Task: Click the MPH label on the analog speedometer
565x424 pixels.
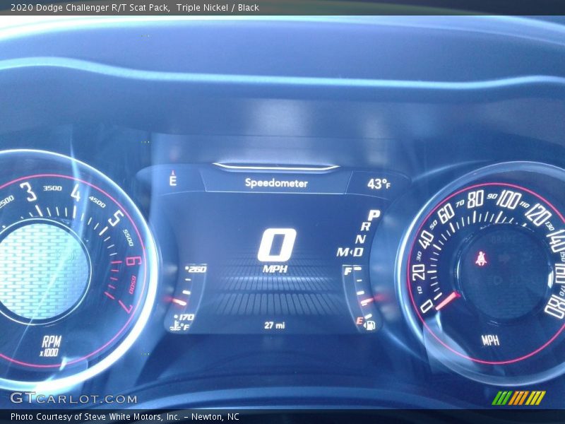Action: (x=490, y=341)
